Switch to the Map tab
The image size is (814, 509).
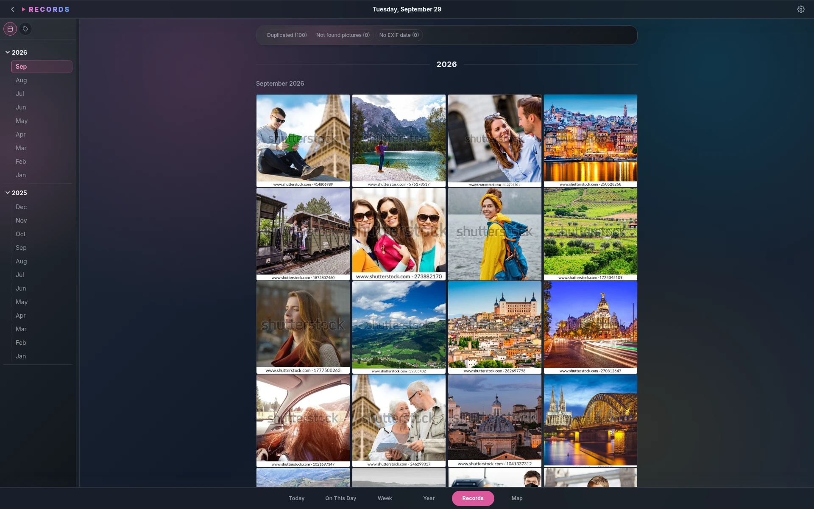(x=517, y=498)
